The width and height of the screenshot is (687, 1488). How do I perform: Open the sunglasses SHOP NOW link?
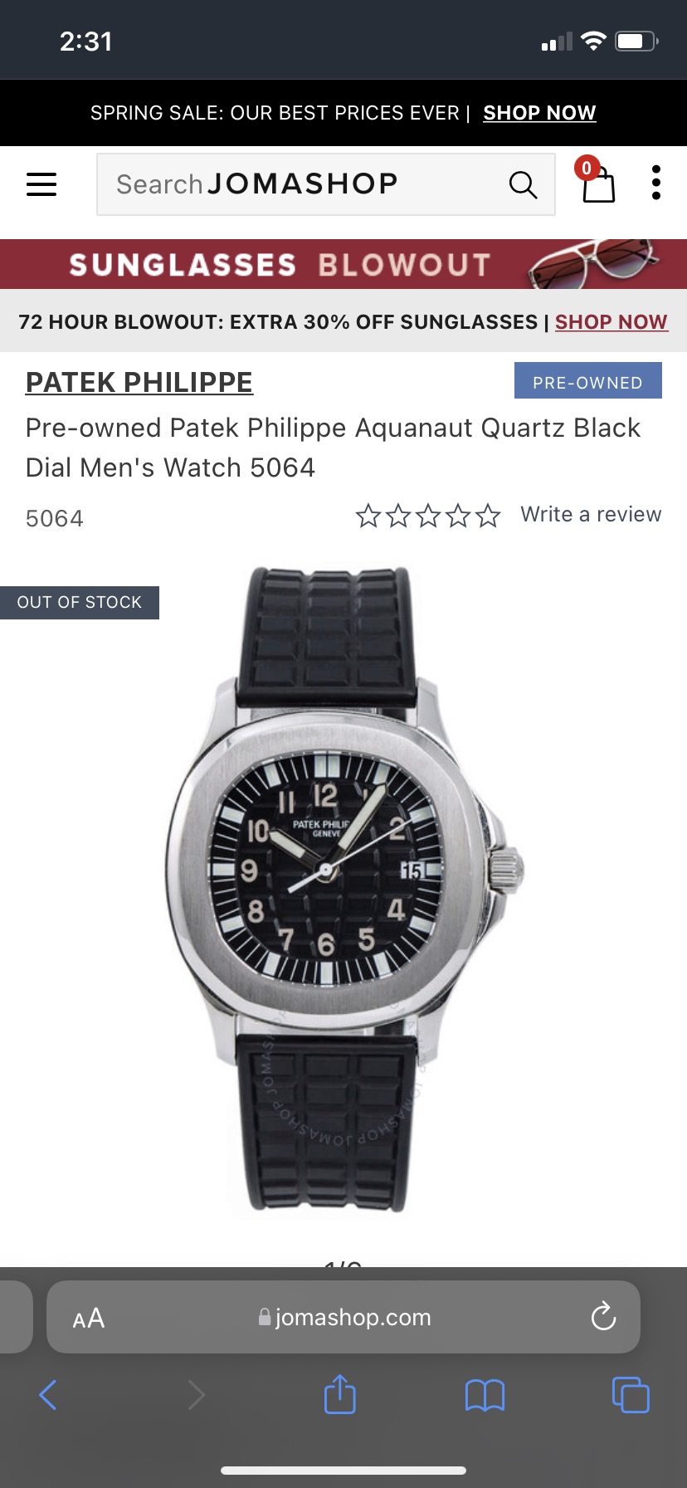[x=611, y=322]
